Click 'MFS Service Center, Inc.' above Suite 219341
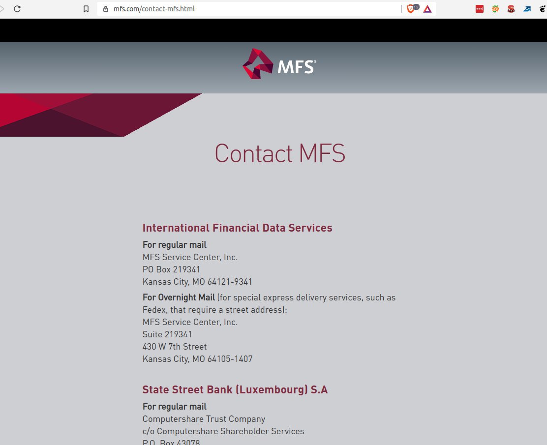 point(190,322)
